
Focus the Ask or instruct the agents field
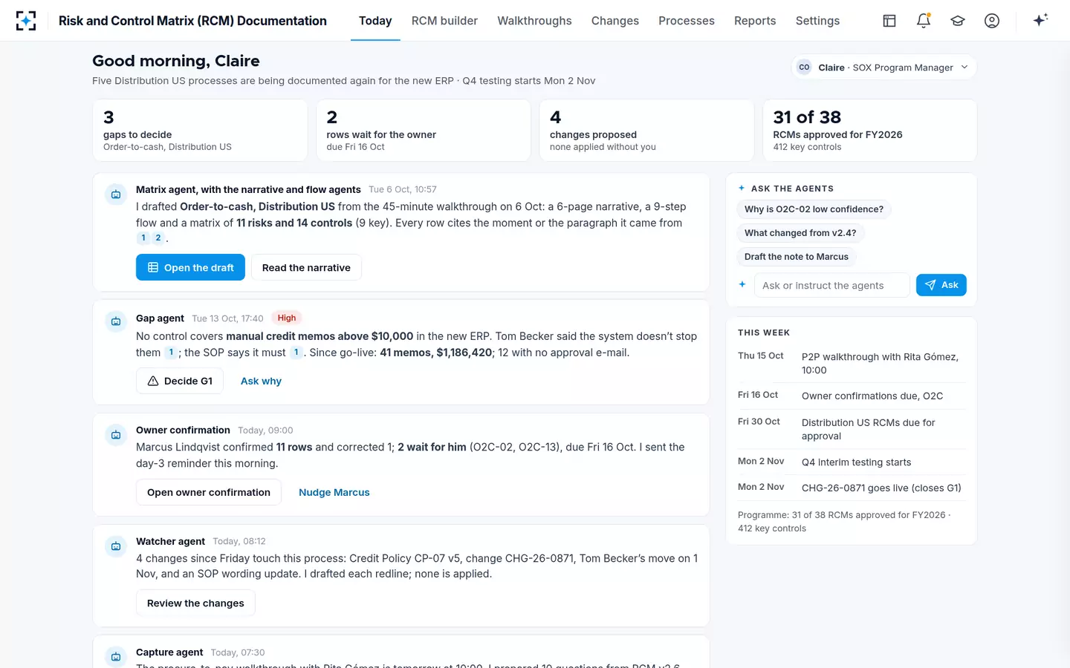coord(832,285)
